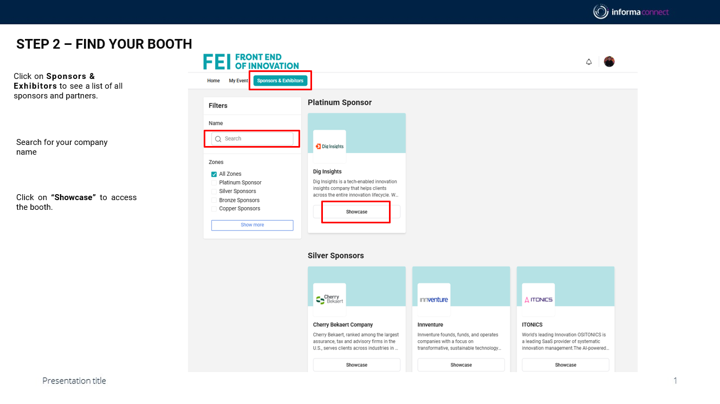Open the user profile avatar

609,62
